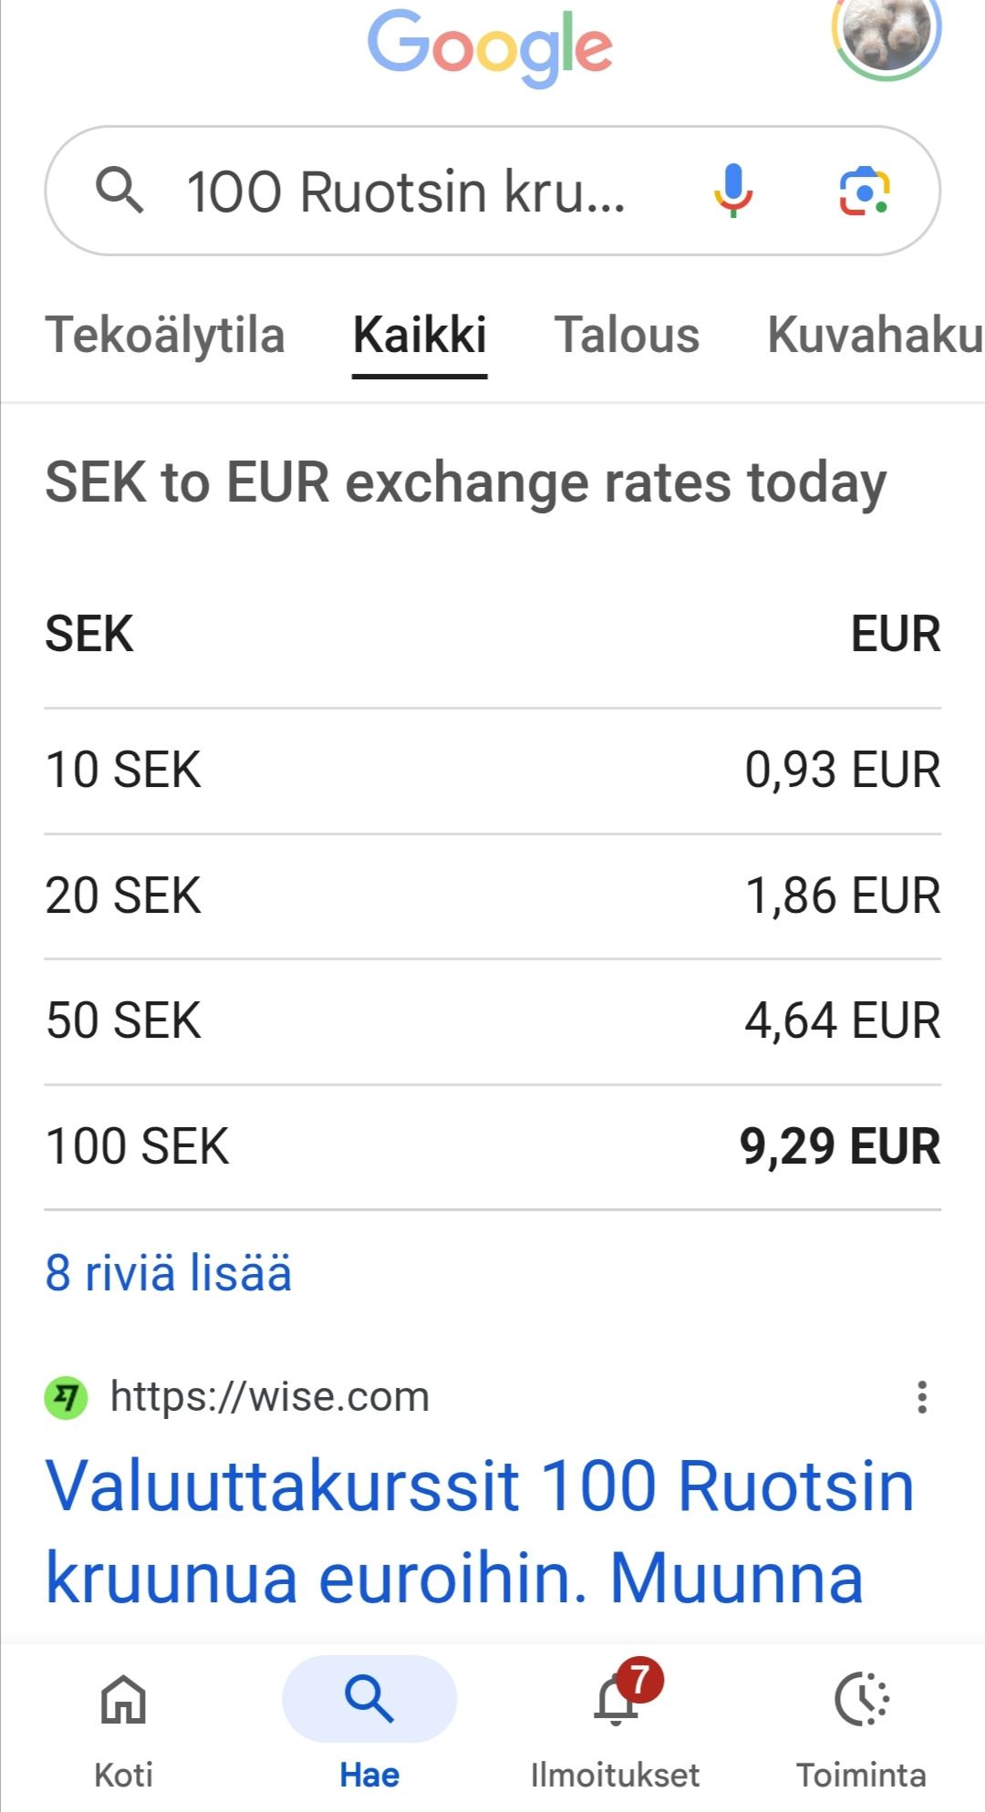
Task: Open the Toiminta activity icon
Action: tap(861, 1700)
